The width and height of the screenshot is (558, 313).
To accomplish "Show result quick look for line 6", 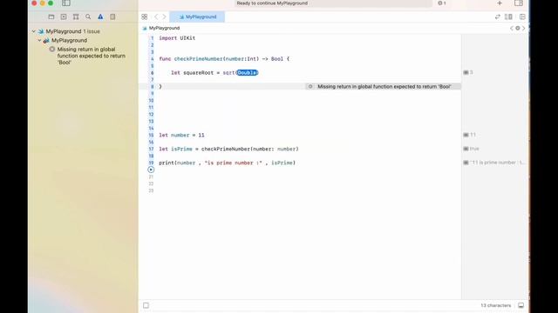I will click(x=466, y=72).
